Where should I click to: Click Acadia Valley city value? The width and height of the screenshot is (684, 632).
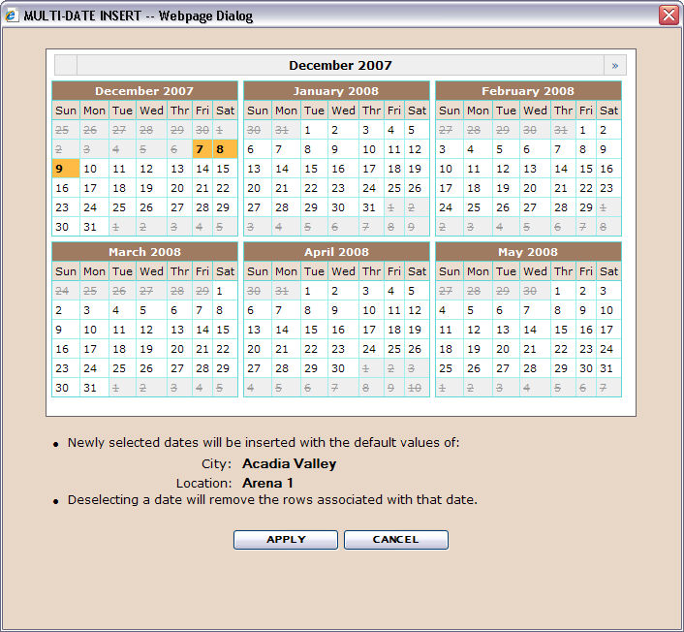pos(290,463)
